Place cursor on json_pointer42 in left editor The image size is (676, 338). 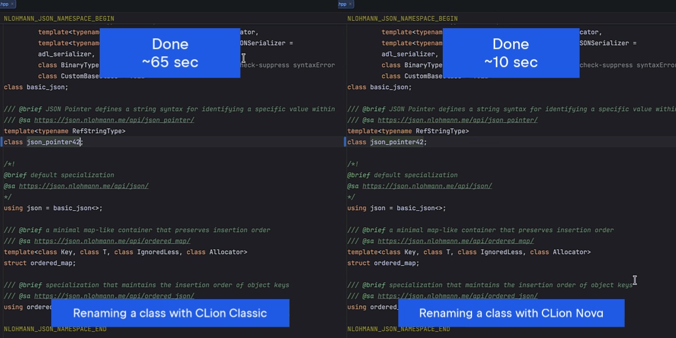(x=54, y=142)
